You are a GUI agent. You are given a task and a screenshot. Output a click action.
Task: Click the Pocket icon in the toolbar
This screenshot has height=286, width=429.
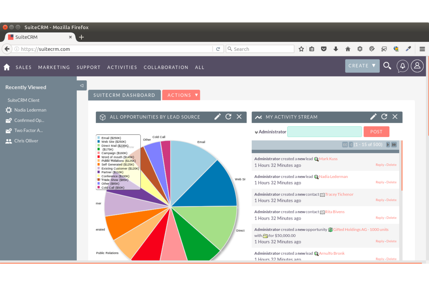(x=324, y=49)
